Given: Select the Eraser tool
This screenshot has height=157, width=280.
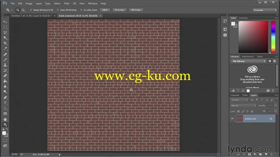Looking at the screenshot, I should coord(5,76).
